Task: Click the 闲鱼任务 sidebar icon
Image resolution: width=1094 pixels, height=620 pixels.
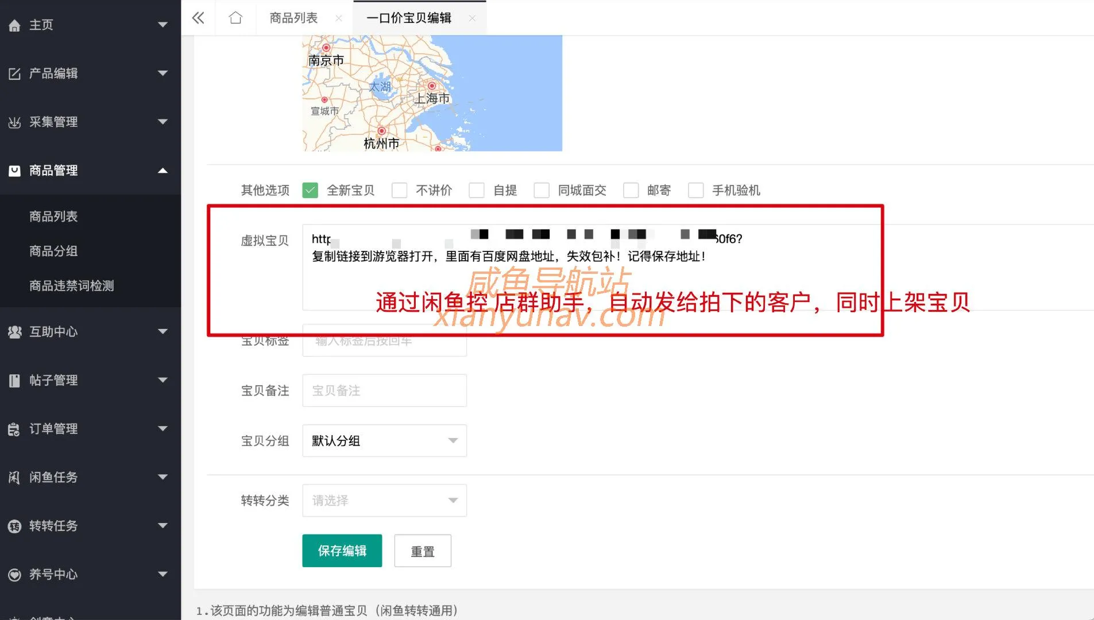Action: pos(15,477)
